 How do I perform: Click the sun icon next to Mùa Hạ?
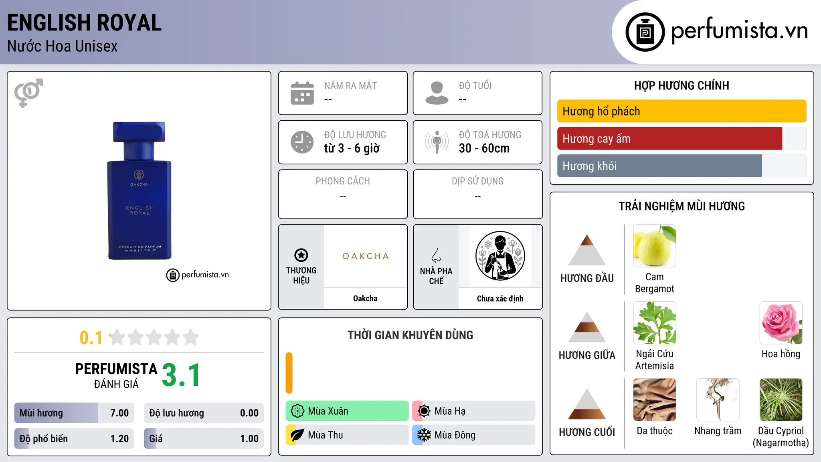(424, 411)
